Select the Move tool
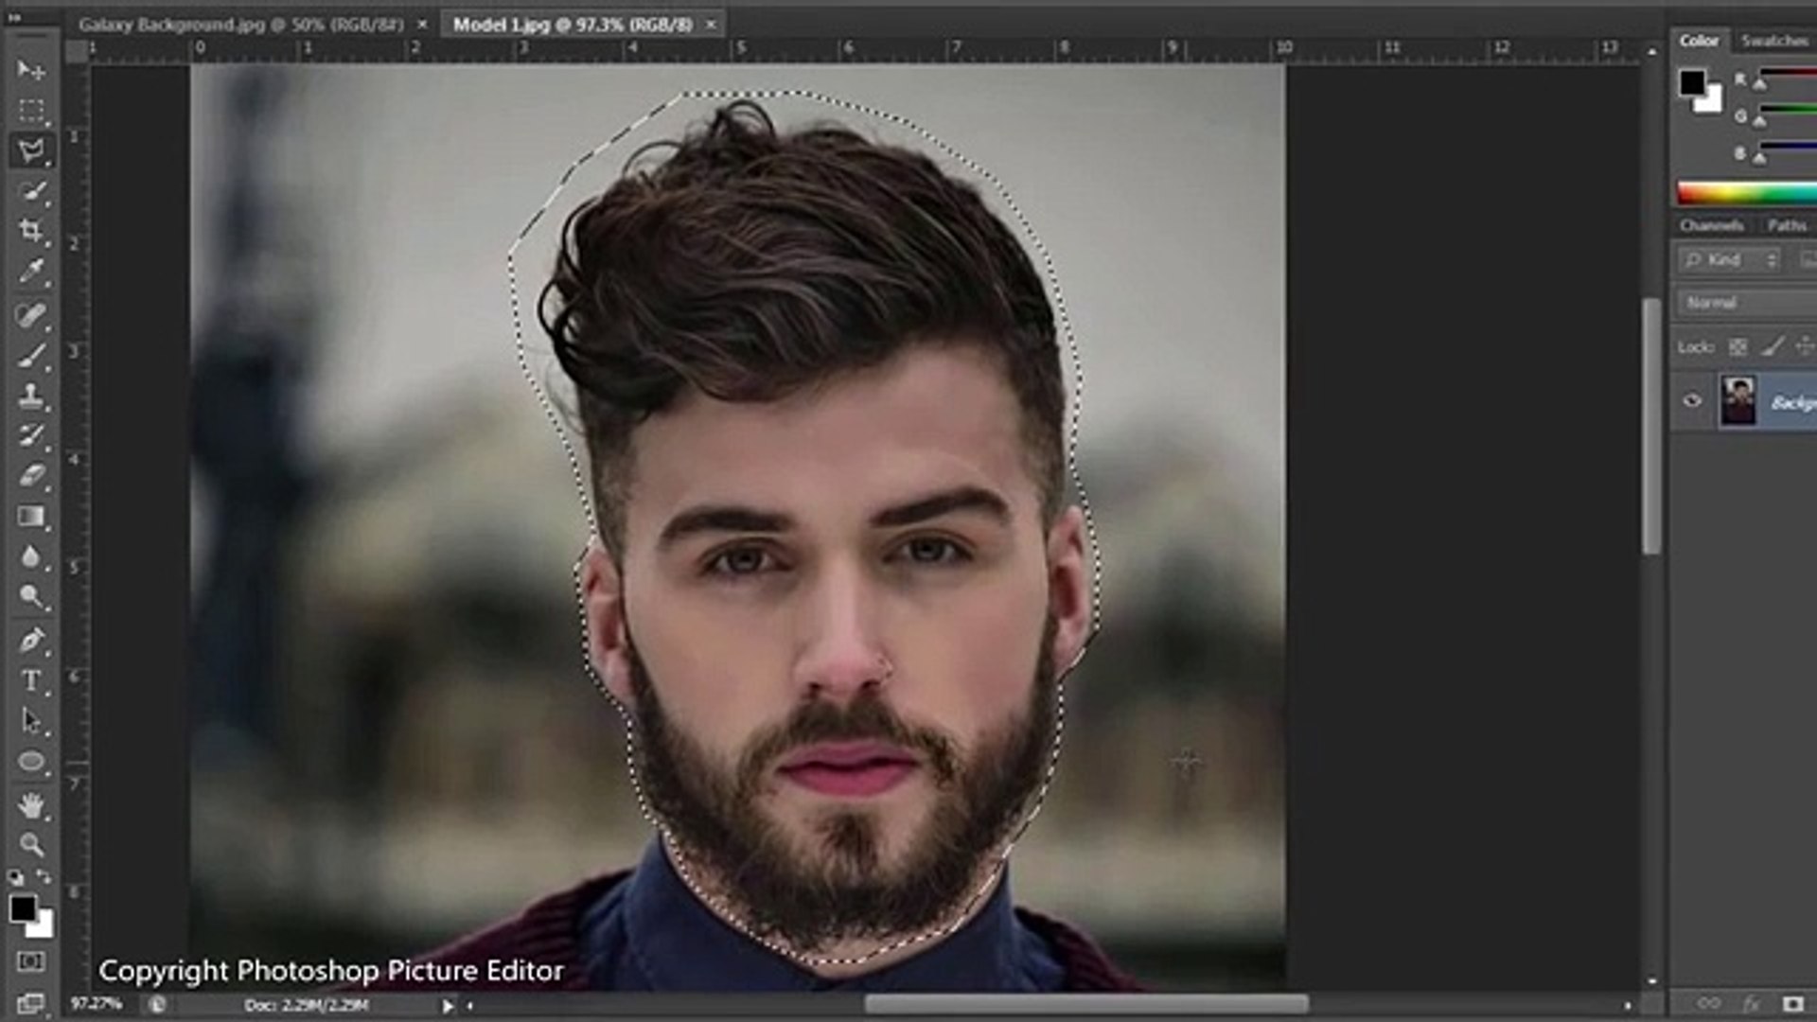Screen dimensions: 1817x1022 (31, 70)
